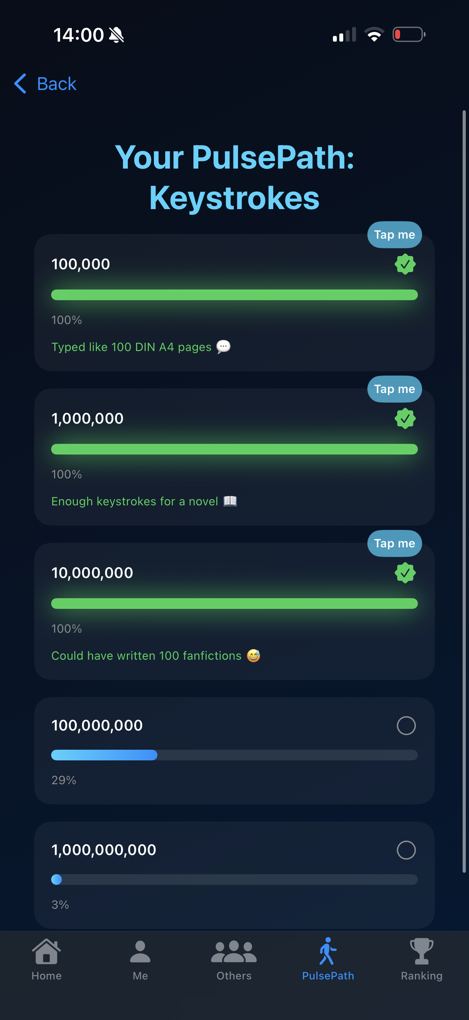
Task: Select the empty circle for 100,000,000 milestone
Action: click(x=406, y=726)
